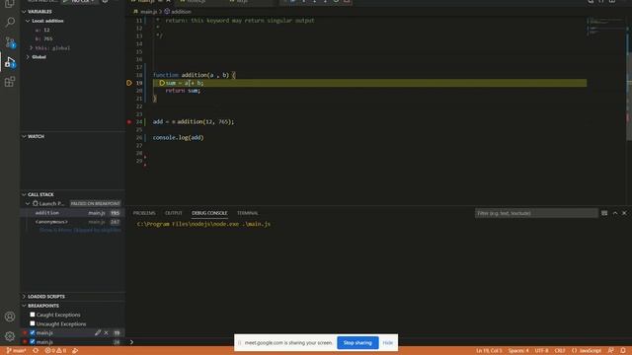The height and width of the screenshot is (355, 632).
Task: Select the anonymous call stack frame
Action: coord(72,222)
